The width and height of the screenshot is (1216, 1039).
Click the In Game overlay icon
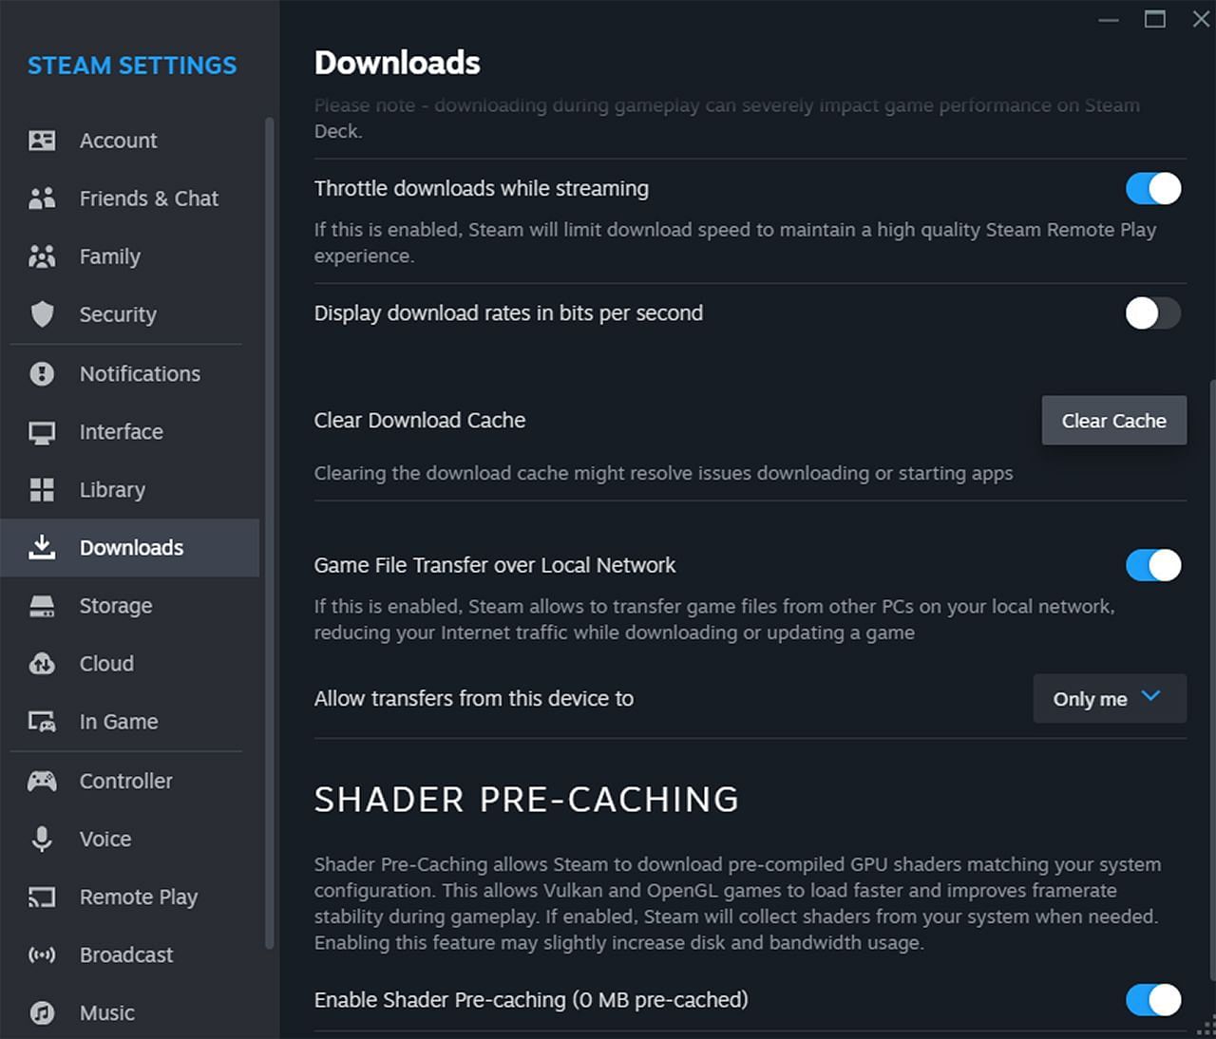tap(42, 722)
